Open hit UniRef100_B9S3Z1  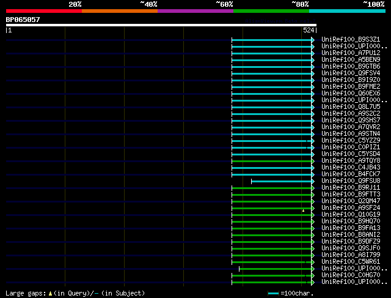coord(351,39)
